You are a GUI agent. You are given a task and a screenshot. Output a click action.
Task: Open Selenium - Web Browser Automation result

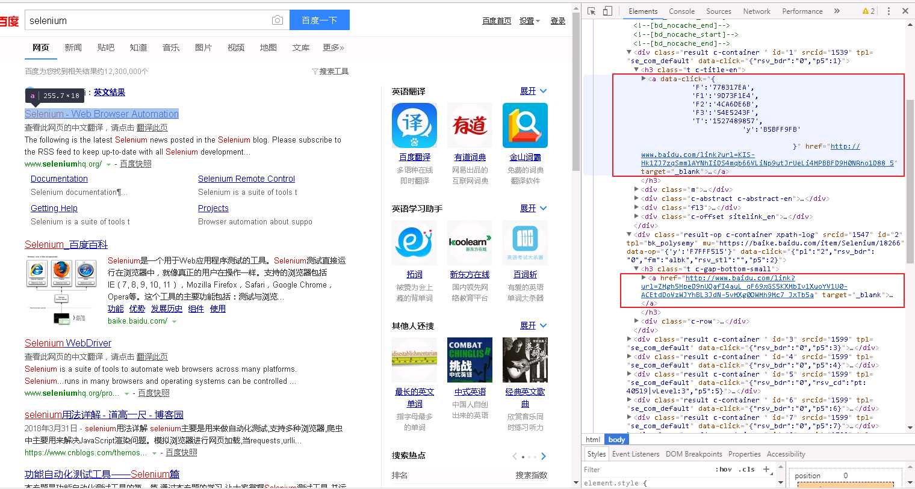pyautogui.click(x=102, y=114)
